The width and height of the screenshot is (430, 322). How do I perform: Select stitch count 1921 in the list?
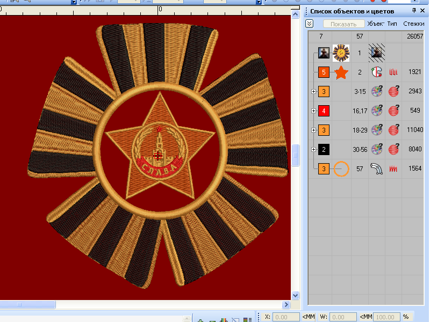click(x=414, y=72)
